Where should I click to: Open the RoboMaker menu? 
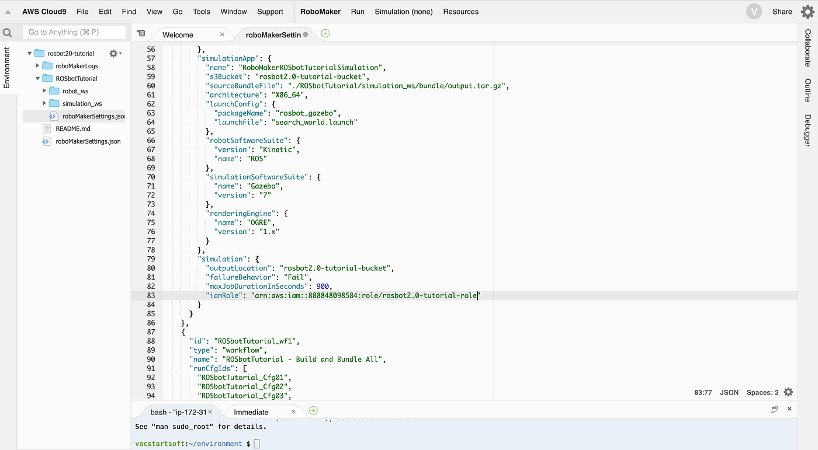(x=320, y=11)
